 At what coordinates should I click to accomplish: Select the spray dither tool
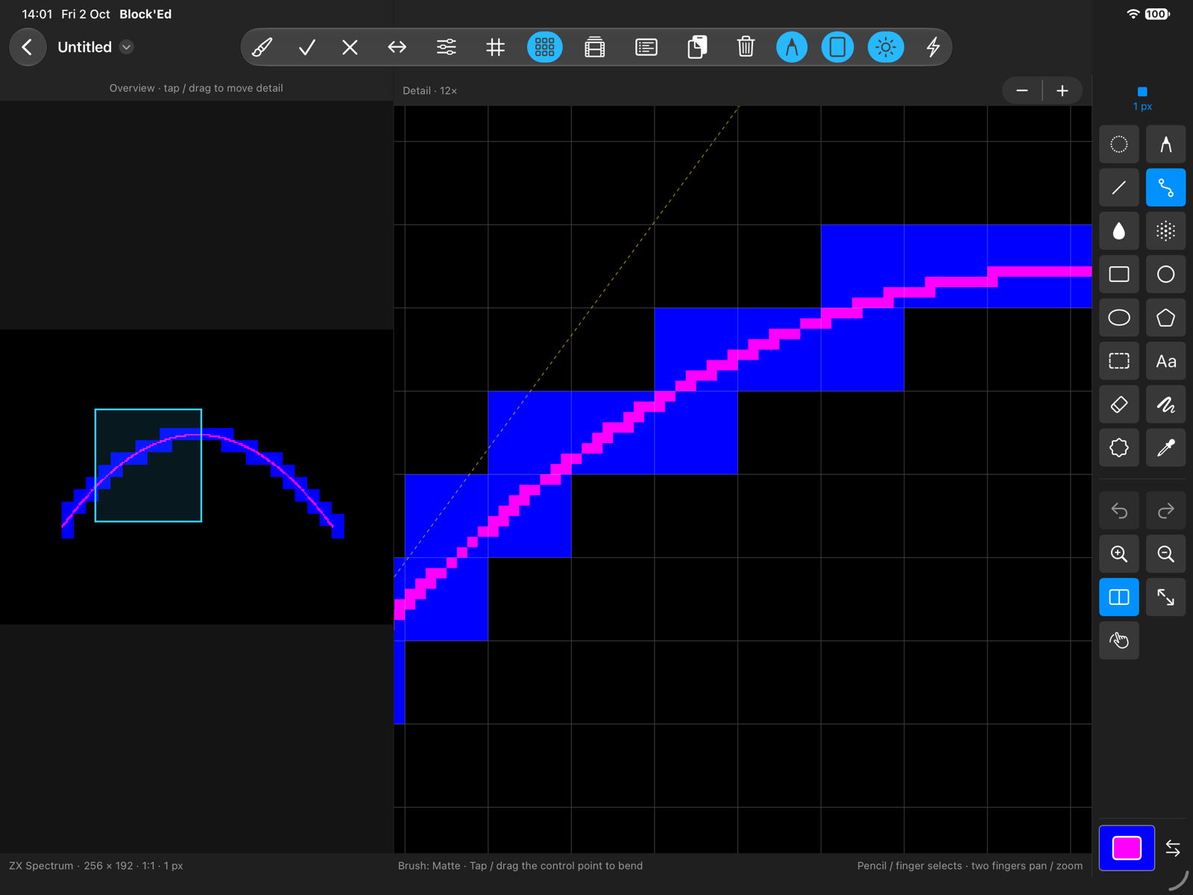[1165, 231]
